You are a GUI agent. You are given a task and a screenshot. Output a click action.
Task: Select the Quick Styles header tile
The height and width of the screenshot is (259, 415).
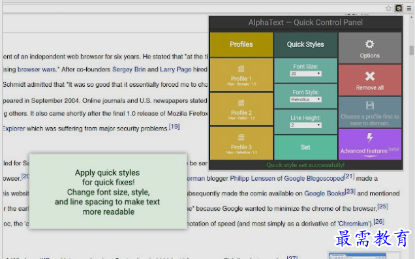305,44
